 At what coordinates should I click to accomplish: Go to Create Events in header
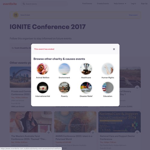pos(103,4)
